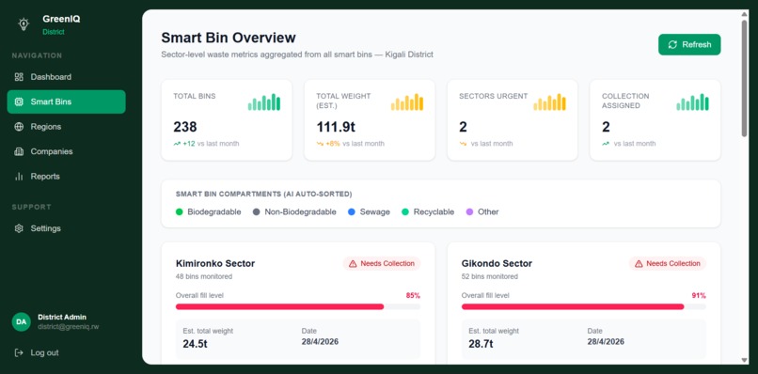The width and height of the screenshot is (758, 374).
Task: Click Gikondo Needs Collection badge
Action: tap(668, 264)
